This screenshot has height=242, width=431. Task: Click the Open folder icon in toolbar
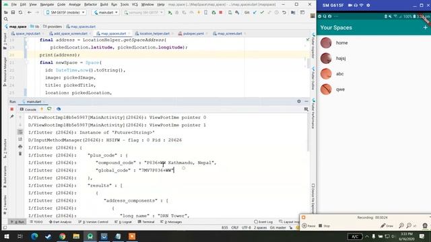(x=5, y=12)
